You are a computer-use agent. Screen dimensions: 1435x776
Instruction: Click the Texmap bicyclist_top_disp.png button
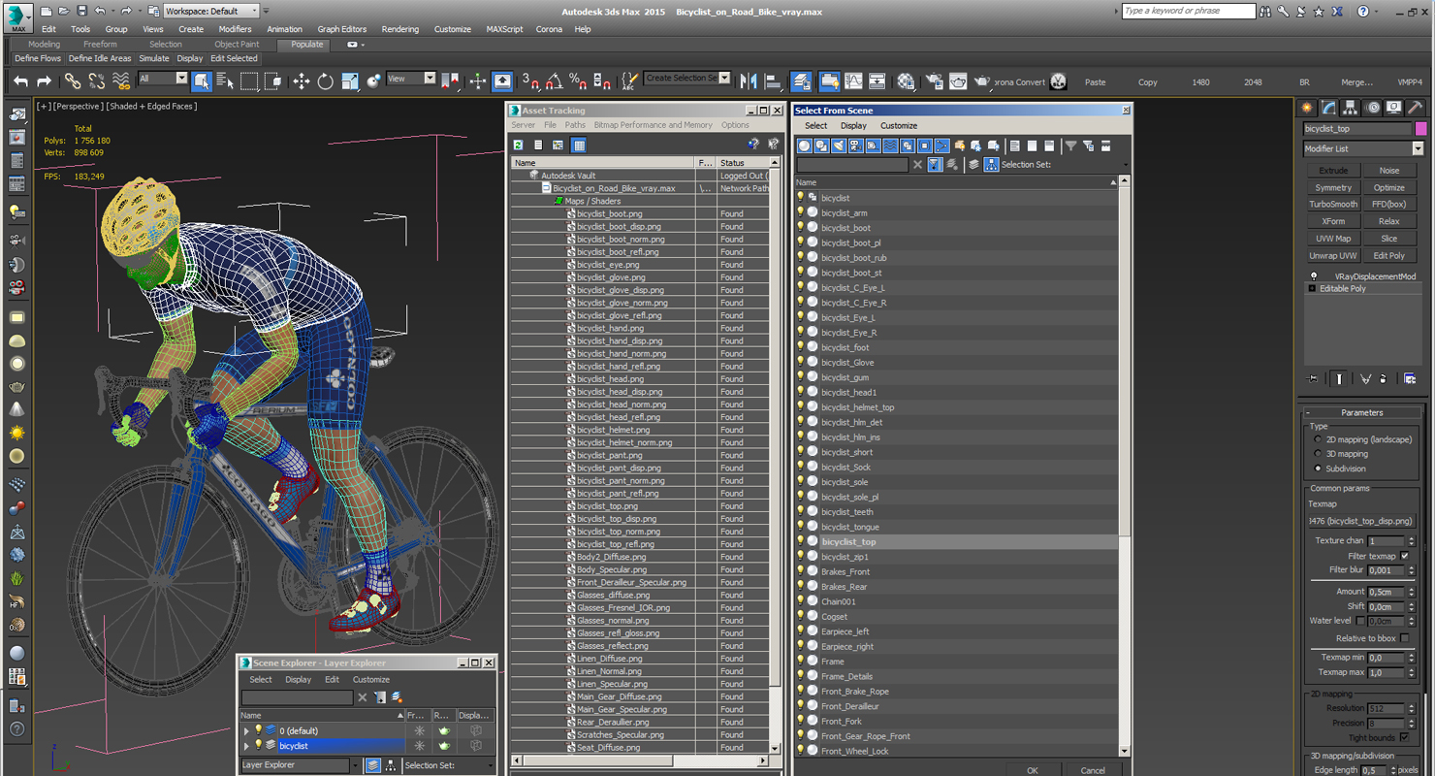pos(1361,521)
